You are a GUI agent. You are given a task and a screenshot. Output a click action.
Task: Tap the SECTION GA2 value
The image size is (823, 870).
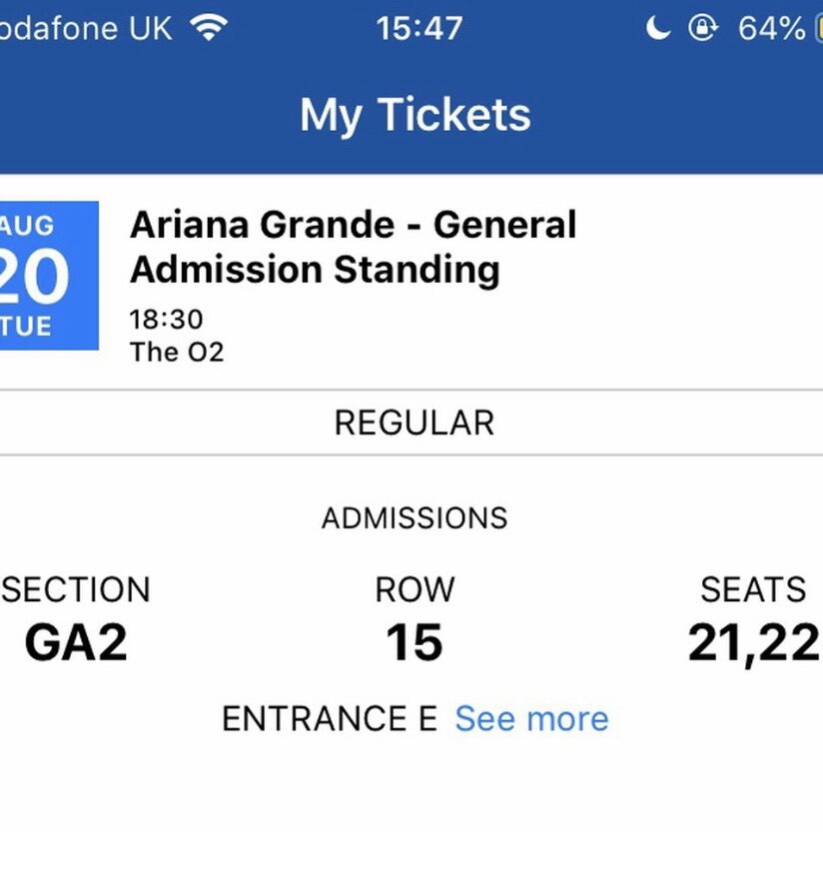pyautogui.click(x=76, y=644)
